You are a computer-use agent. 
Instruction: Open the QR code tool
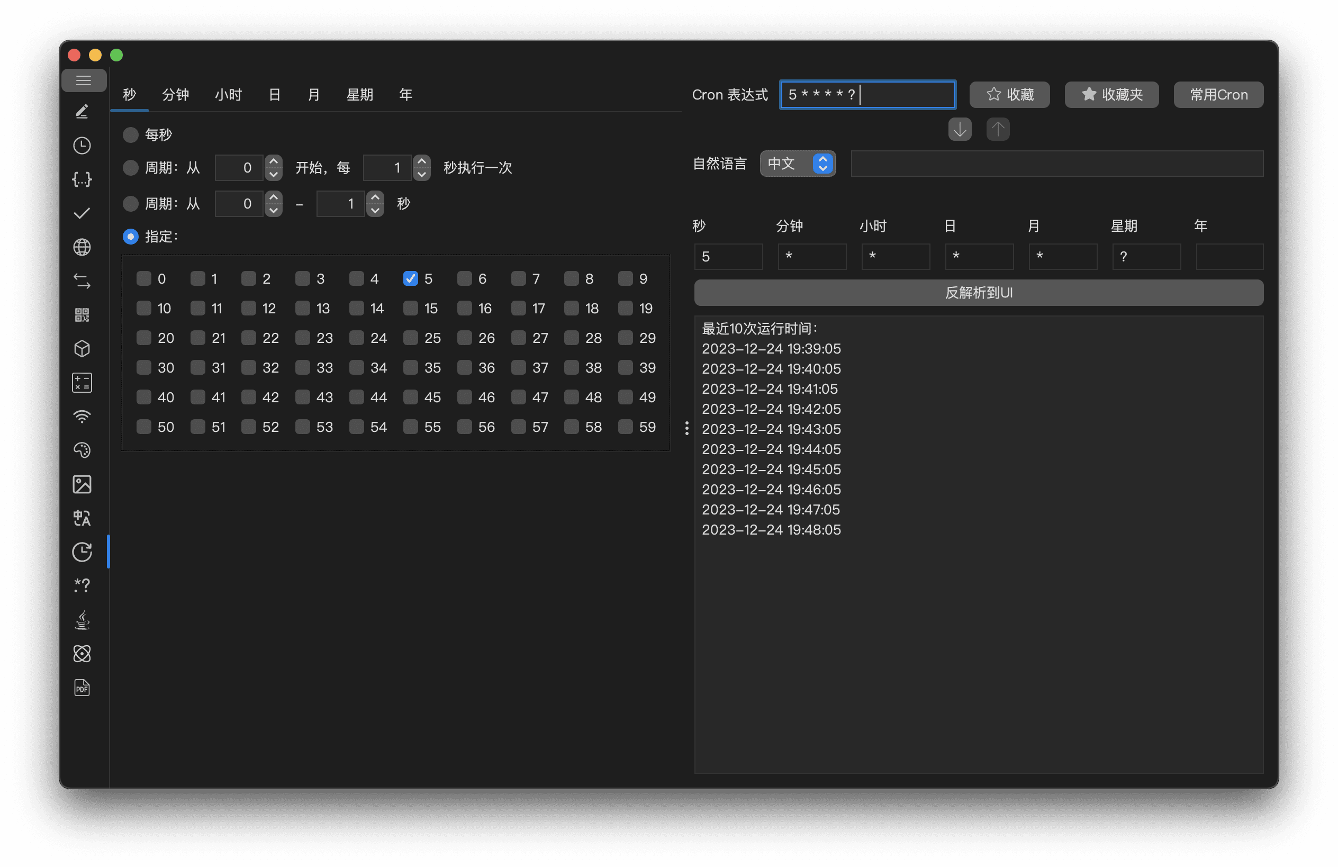82,315
